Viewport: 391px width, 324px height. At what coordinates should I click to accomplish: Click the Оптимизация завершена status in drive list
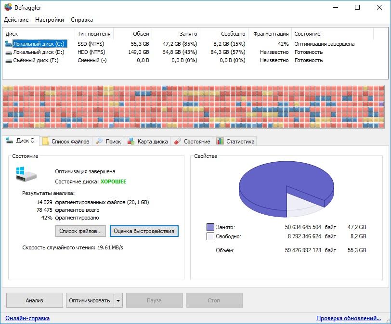(x=324, y=44)
